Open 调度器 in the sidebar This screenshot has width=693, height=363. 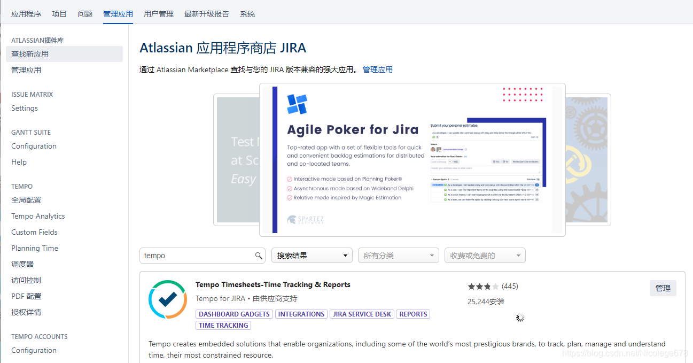(22, 264)
